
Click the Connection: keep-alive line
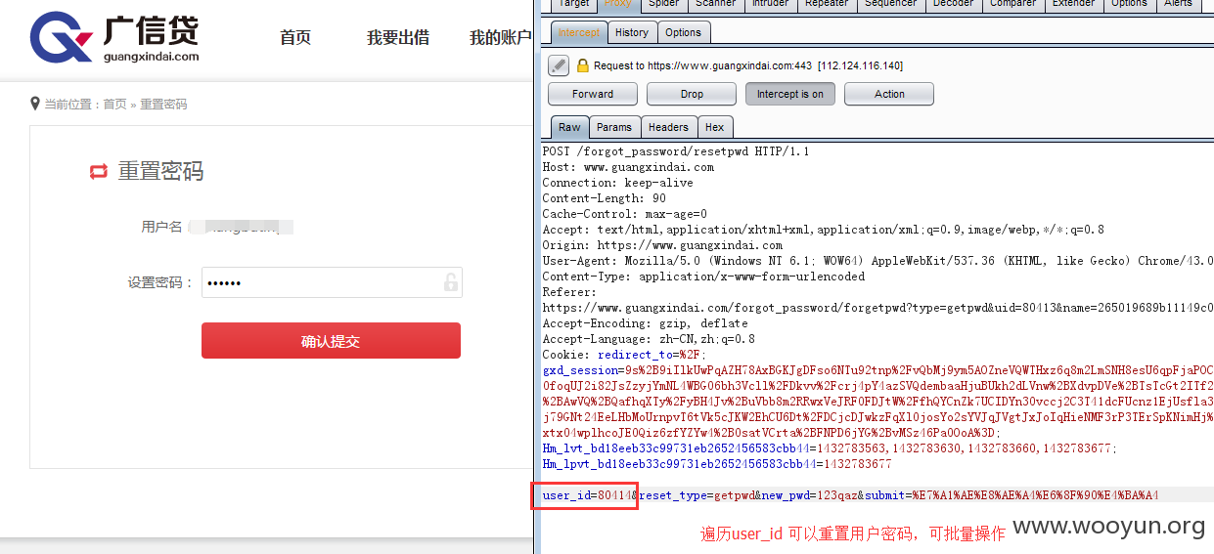617,183
